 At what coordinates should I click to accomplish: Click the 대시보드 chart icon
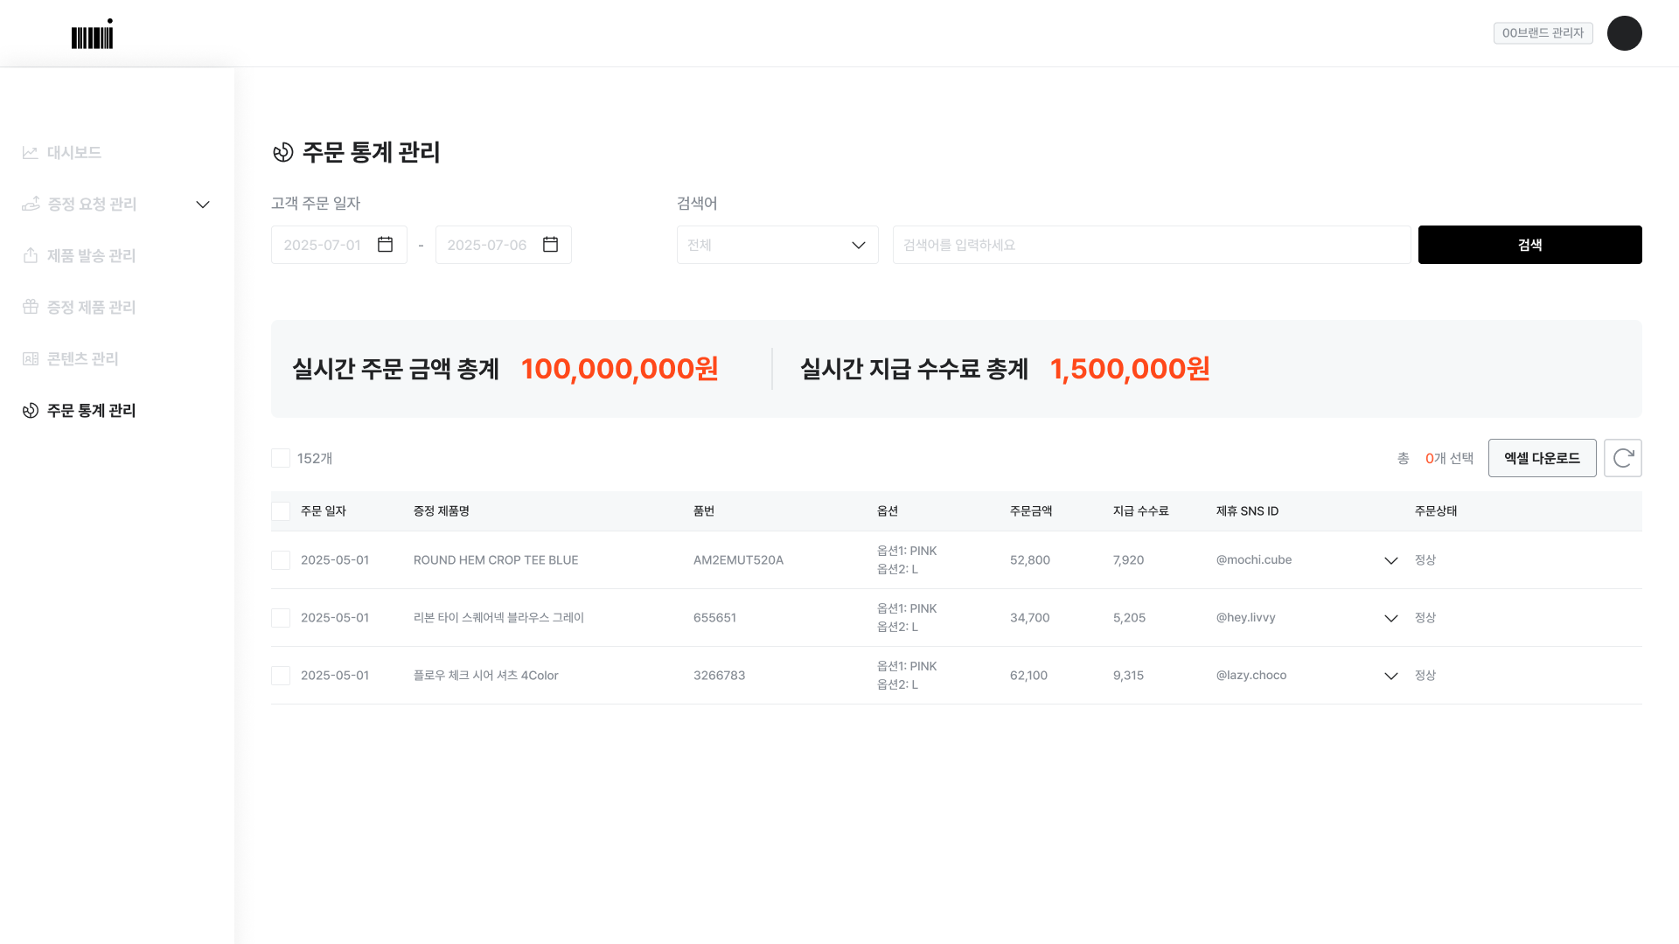(x=31, y=153)
